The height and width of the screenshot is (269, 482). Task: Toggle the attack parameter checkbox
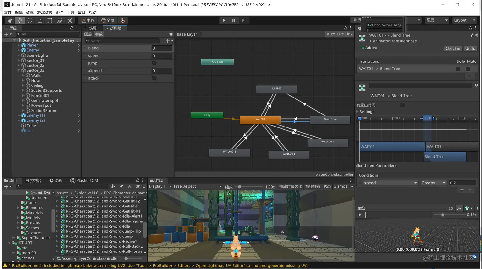tap(154, 78)
